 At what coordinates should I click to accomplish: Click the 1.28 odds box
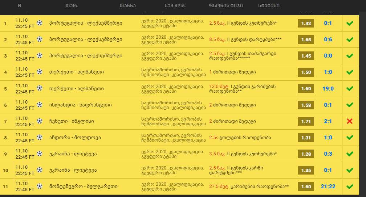pos(306,154)
